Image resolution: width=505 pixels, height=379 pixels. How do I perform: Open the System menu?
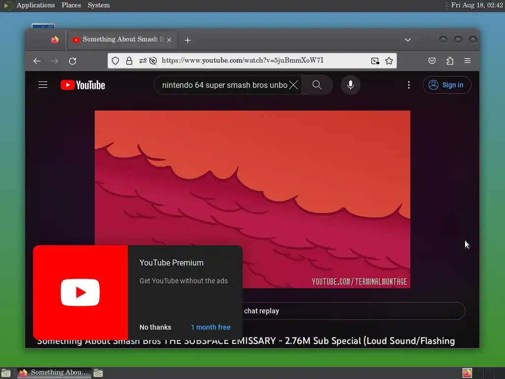tap(99, 5)
